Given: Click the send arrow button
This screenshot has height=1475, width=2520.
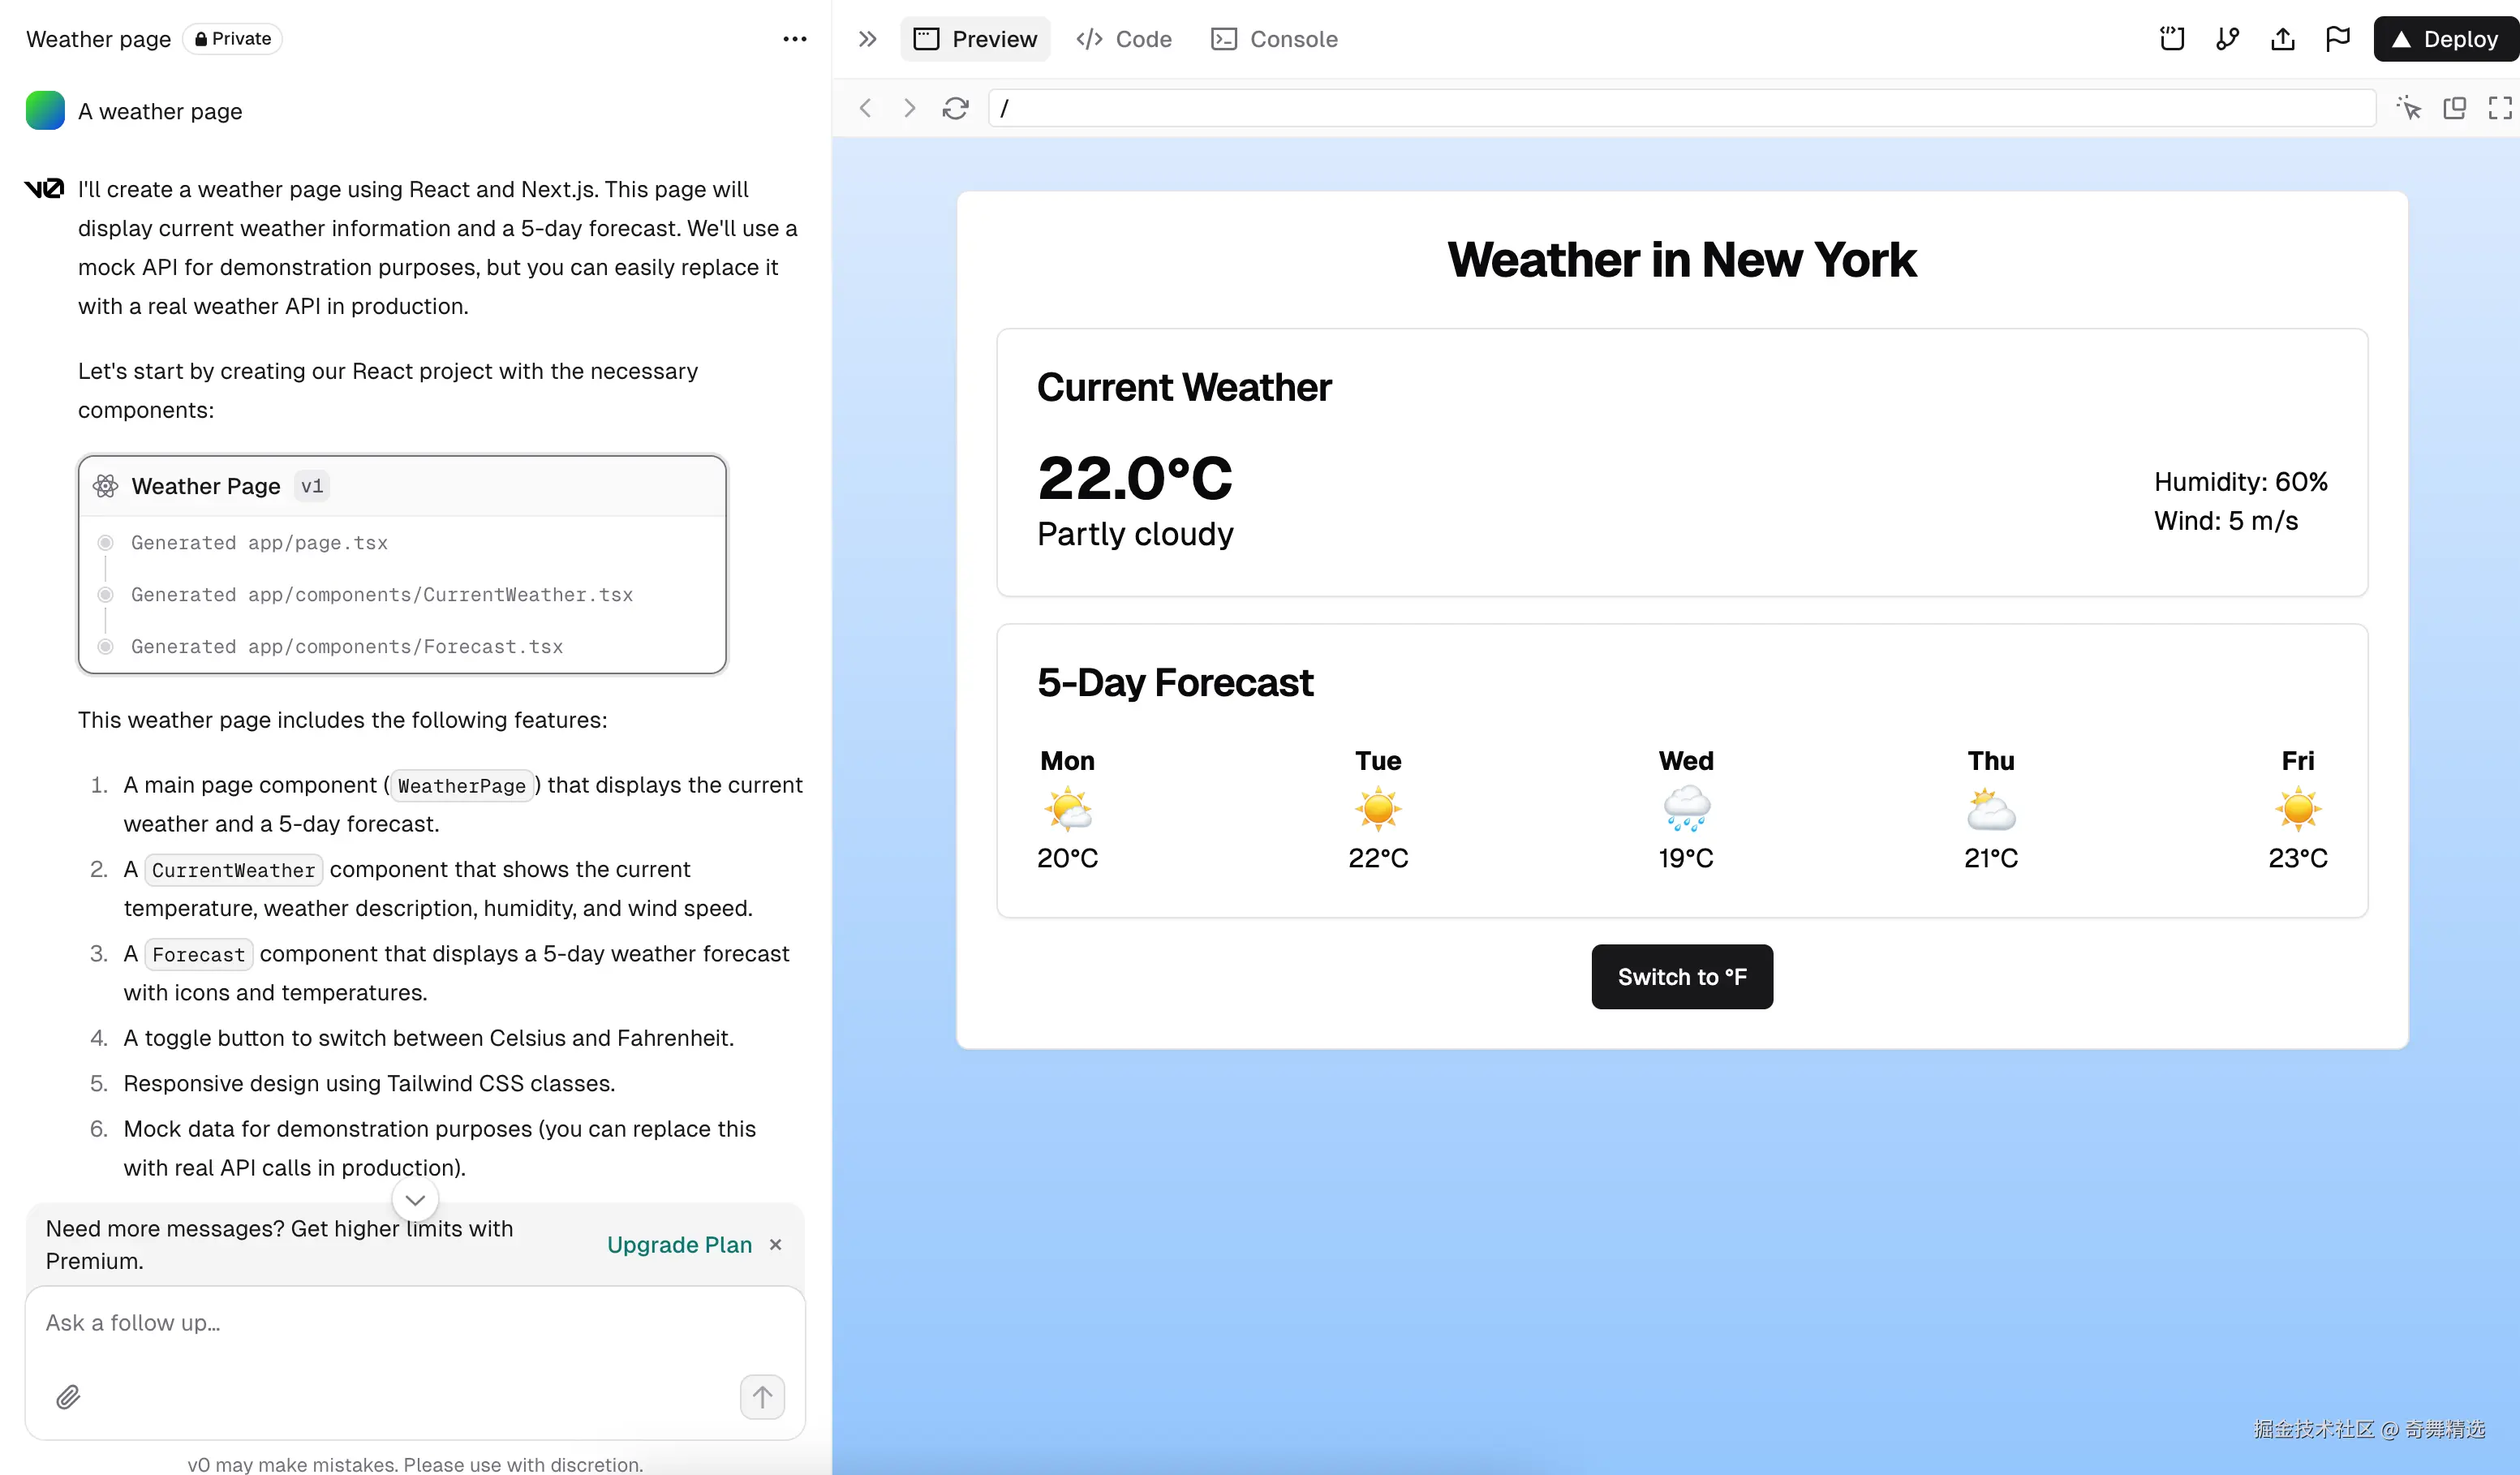Looking at the screenshot, I should click(762, 1396).
